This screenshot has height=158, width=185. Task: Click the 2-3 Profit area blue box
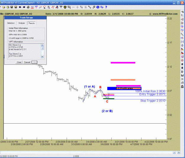124,89
